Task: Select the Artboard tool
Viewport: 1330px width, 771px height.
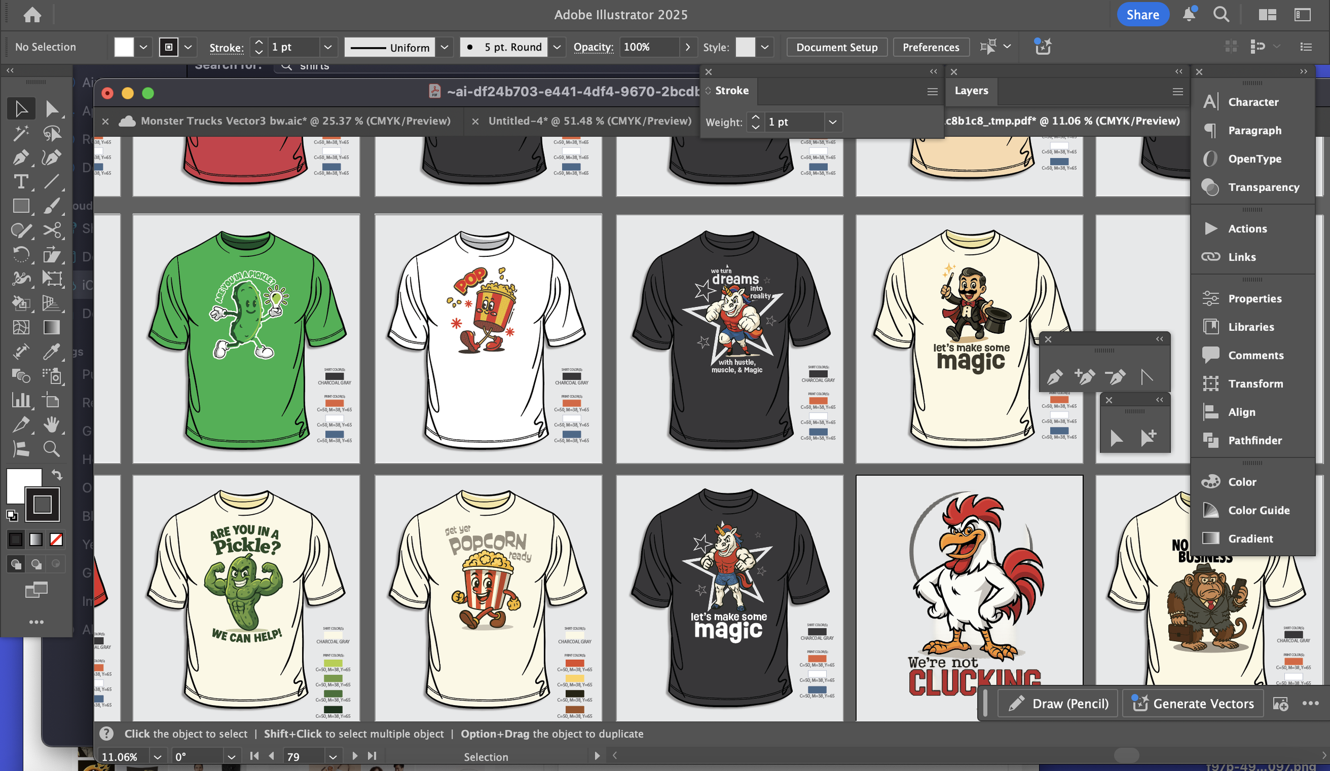Action: pos(52,400)
